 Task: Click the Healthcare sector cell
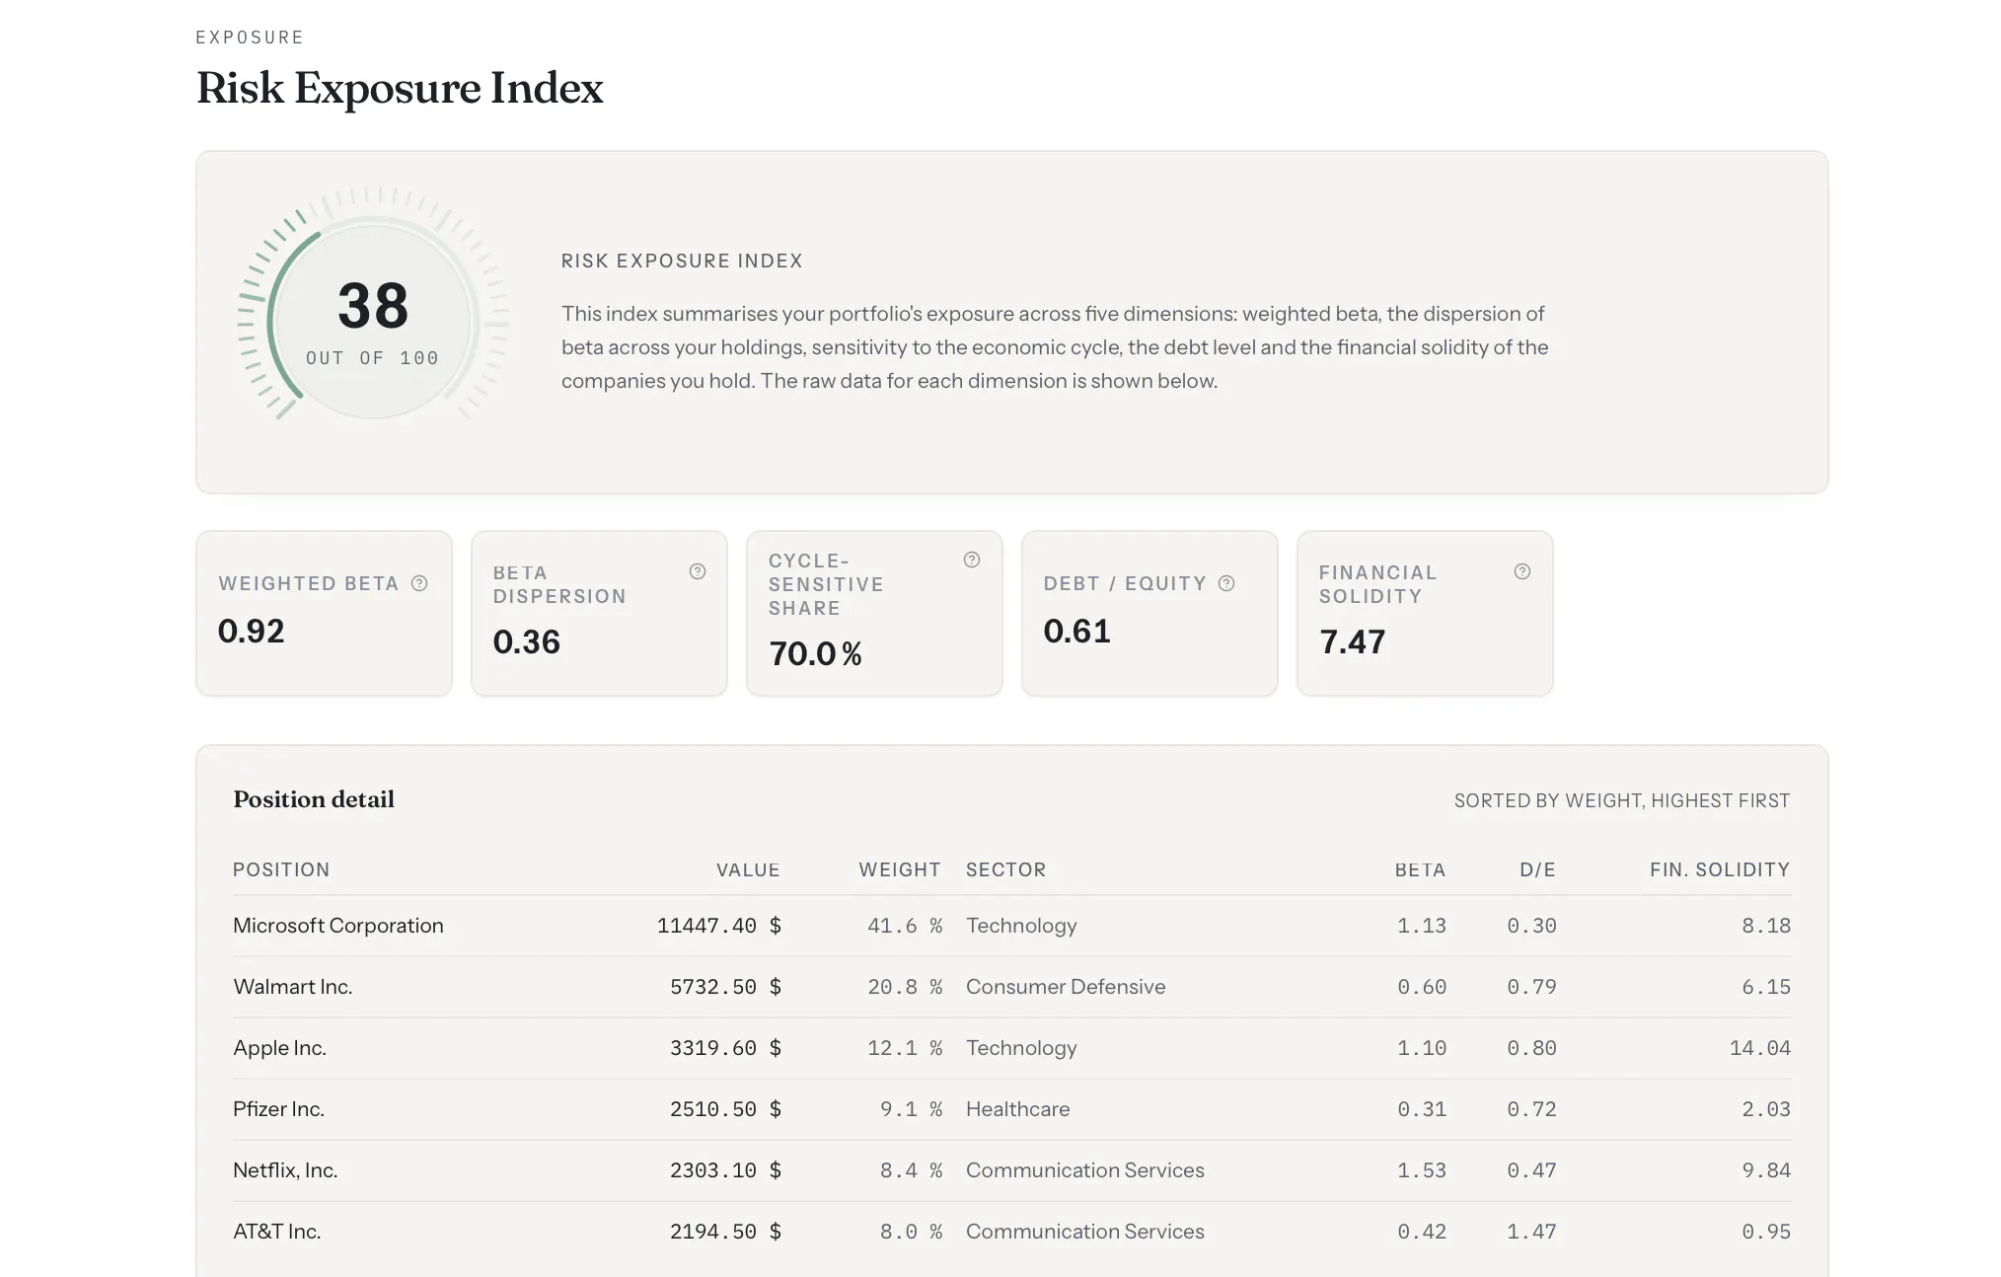pyautogui.click(x=1017, y=1109)
